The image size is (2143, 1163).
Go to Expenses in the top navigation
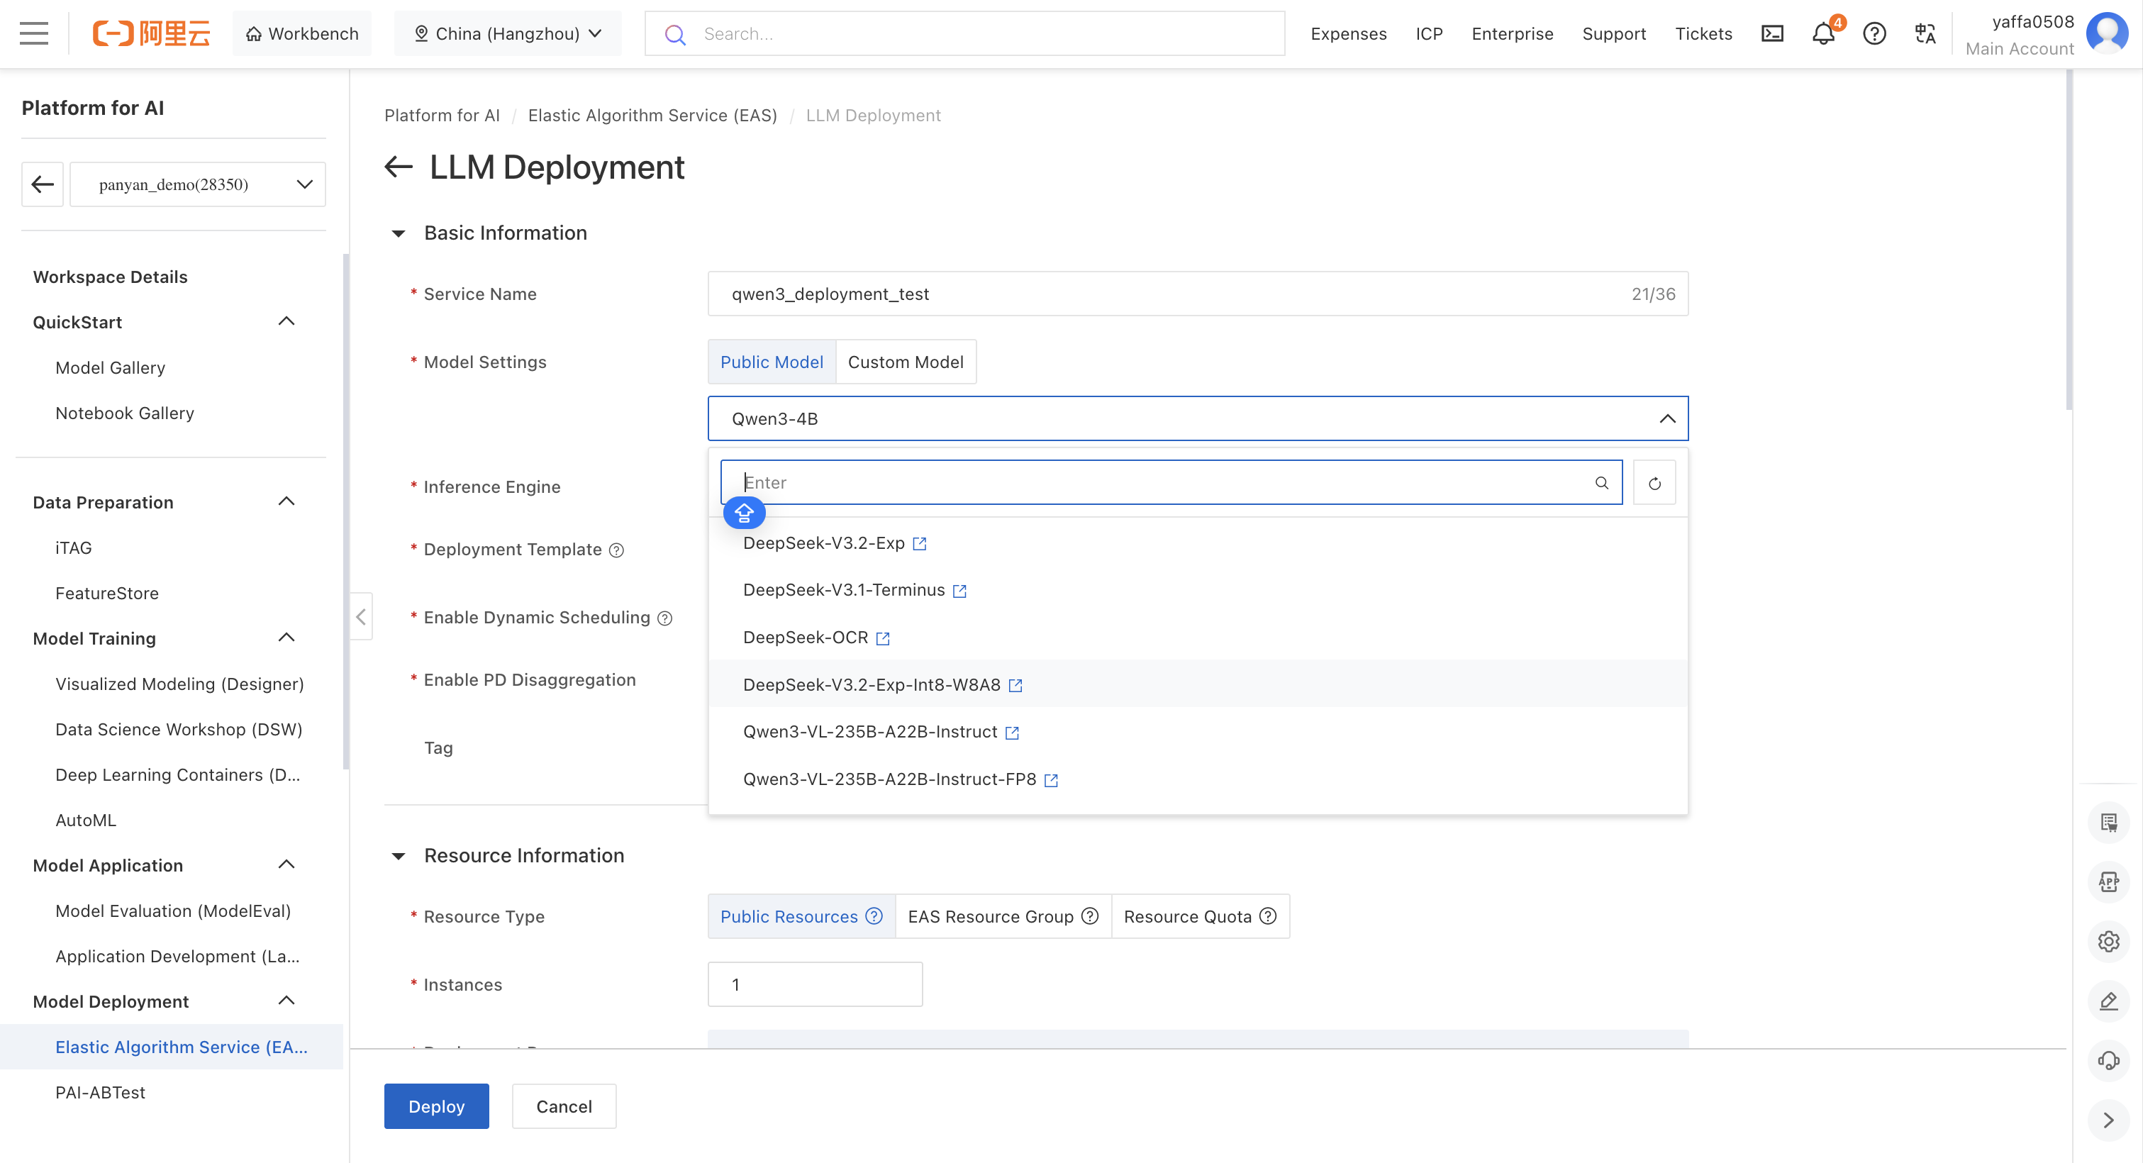click(x=1349, y=33)
